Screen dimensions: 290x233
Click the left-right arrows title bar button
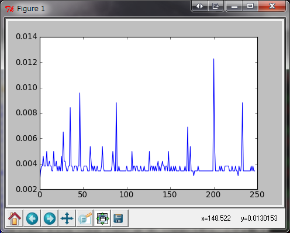point(199,6)
